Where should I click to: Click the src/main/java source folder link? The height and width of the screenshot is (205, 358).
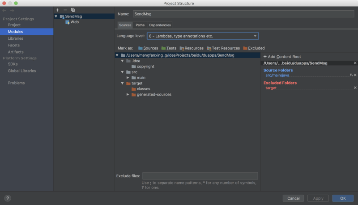277,75
